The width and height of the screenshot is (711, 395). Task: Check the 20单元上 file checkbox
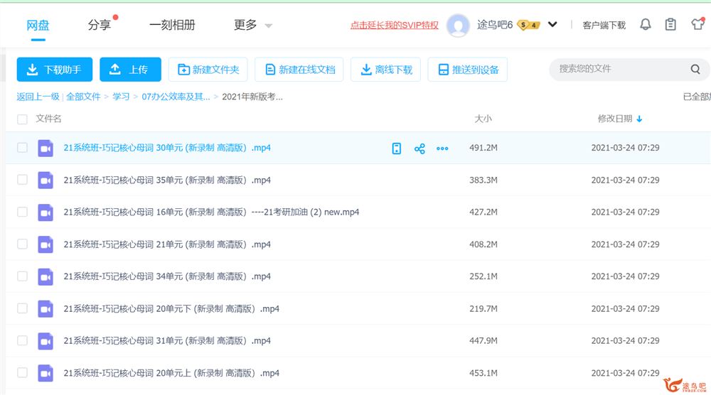(22, 373)
